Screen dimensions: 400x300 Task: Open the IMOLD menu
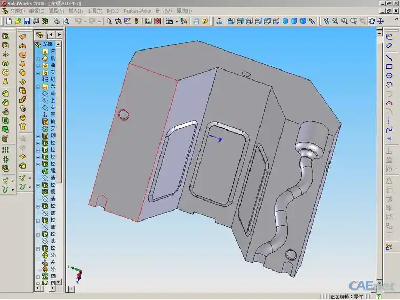113,11
